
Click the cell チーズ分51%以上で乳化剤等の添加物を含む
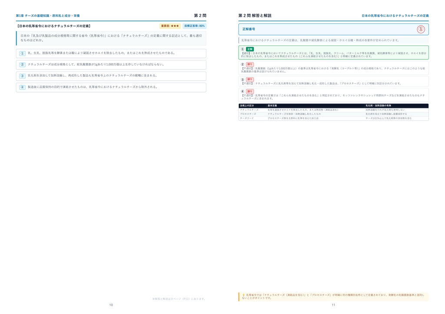(389, 118)
